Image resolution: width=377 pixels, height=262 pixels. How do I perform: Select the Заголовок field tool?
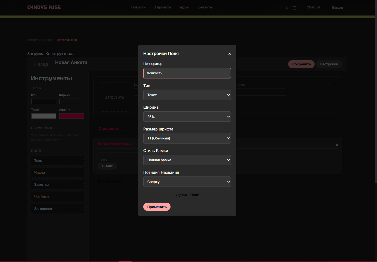58,209
